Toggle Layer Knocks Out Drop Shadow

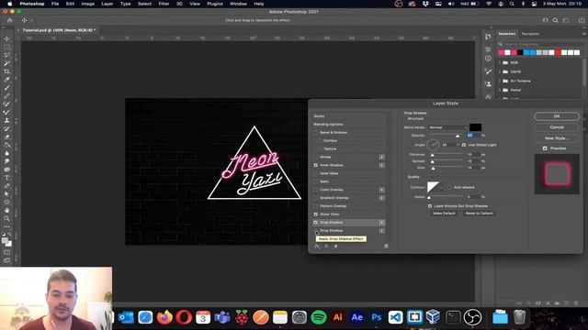point(430,206)
